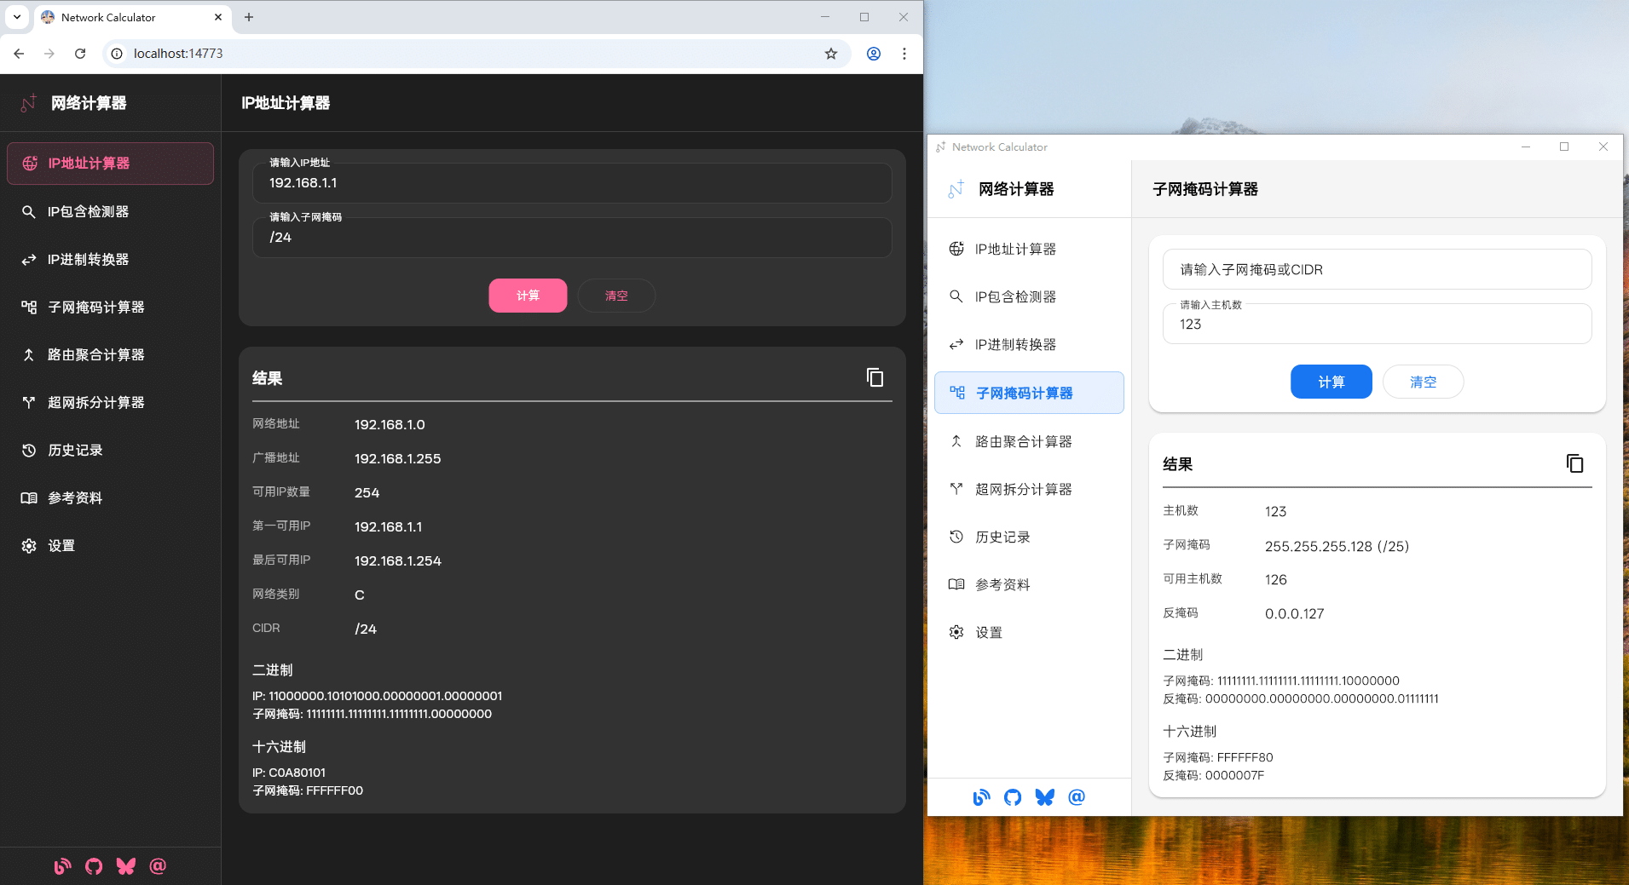Open Bluesky butterfly icon in dark sidebar footer

point(126,866)
